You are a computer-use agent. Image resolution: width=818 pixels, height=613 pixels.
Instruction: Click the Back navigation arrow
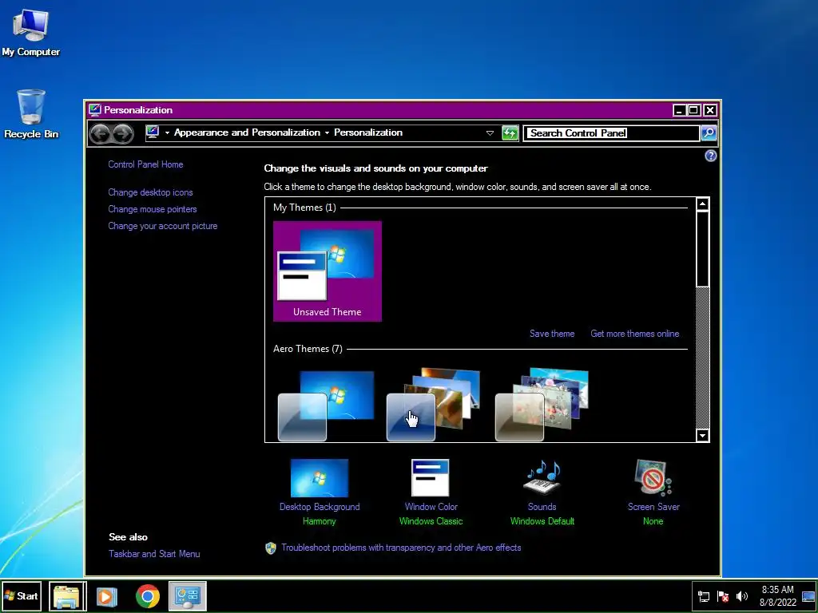click(100, 133)
